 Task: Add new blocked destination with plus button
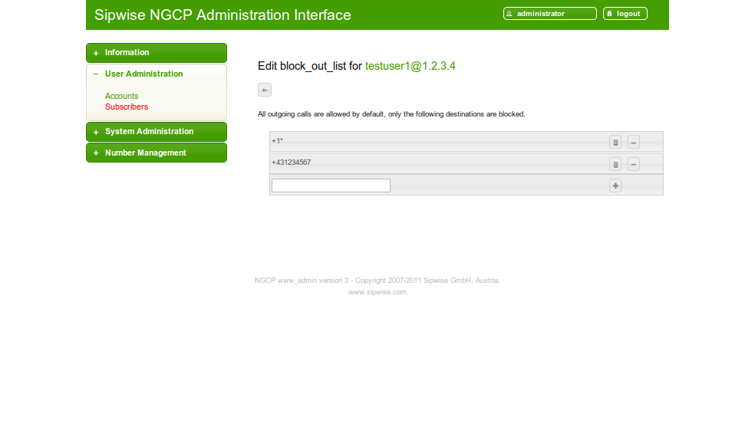tap(615, 186)
